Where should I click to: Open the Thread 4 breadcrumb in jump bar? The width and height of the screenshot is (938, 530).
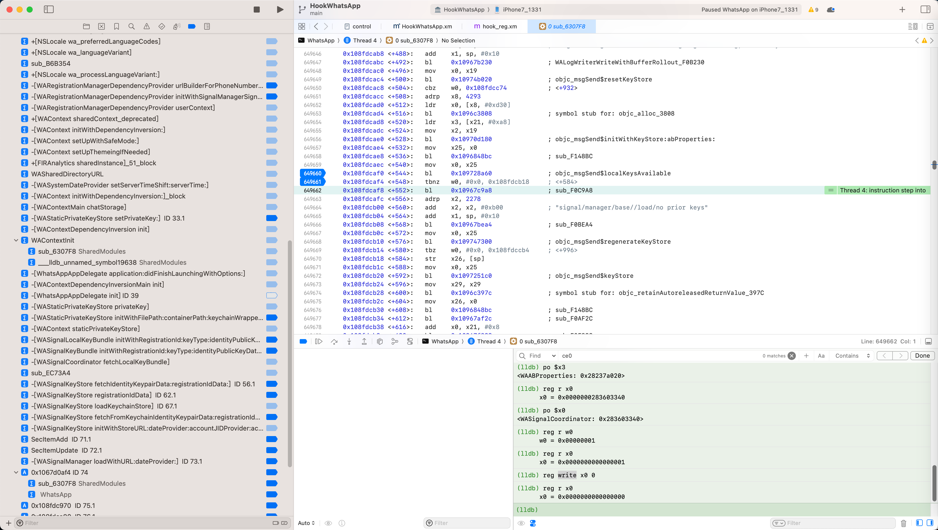tap(360, 40)
